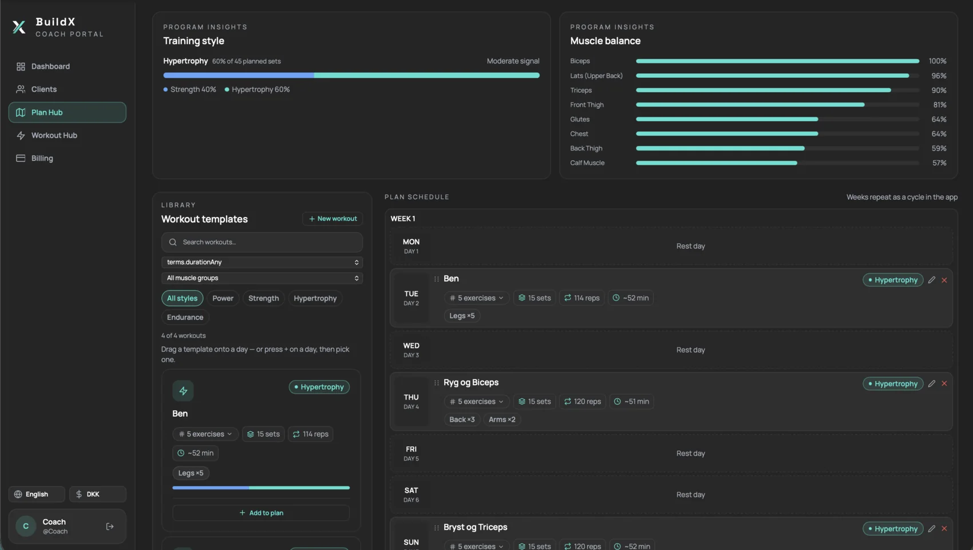This screenshot has height=550, width=973.
Task: Click the drag handle of Tuesday Ben
Action: tap(436, 279)
